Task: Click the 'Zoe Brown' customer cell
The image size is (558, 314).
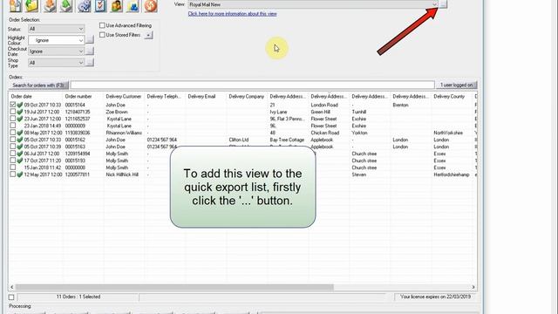Action: [x=116, y=112]
